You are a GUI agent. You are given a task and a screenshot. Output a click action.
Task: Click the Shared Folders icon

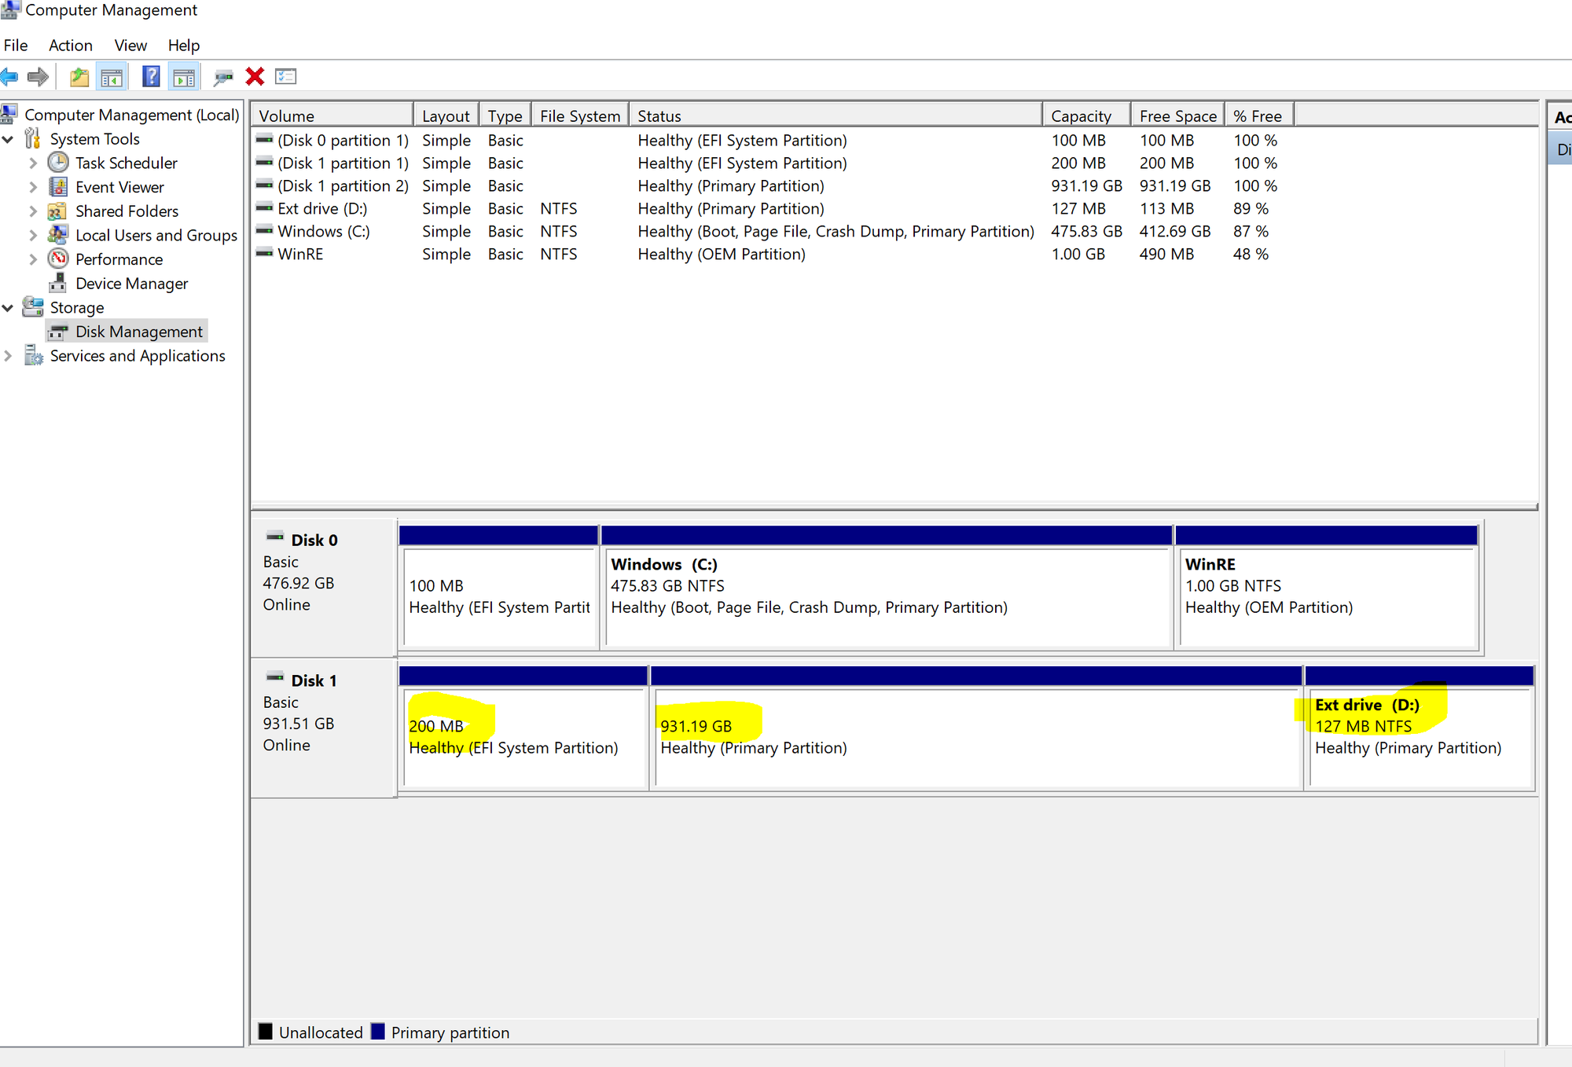(57, 211)
